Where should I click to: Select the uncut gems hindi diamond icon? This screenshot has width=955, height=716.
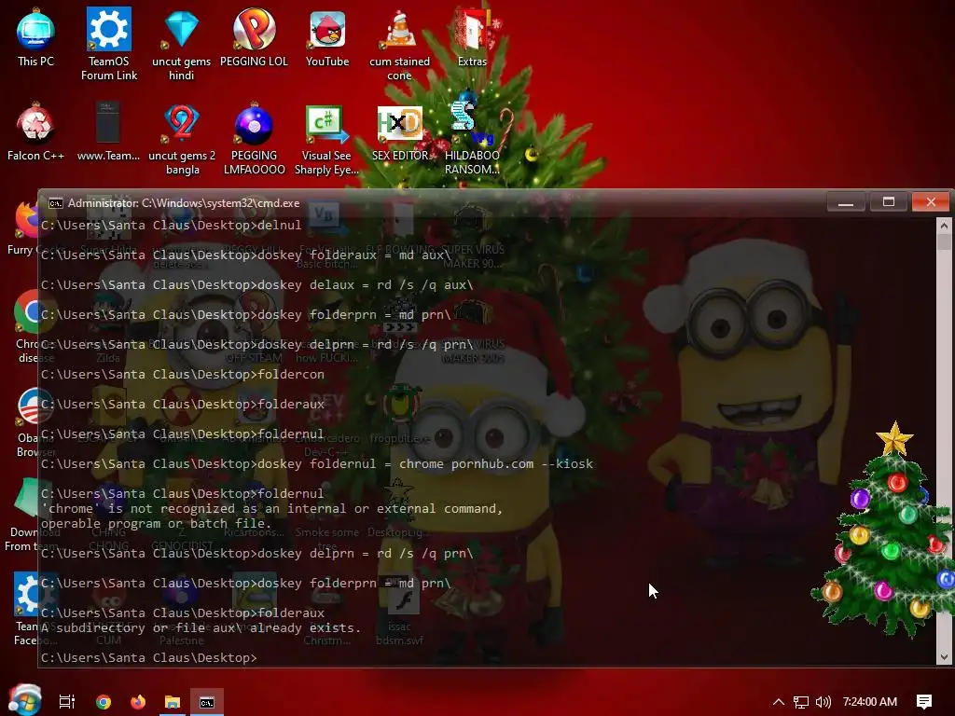[x=182, y=44]
